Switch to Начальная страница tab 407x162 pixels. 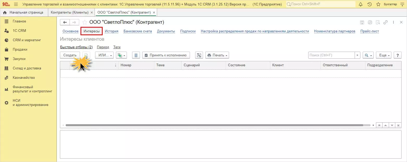click(24, 12)
